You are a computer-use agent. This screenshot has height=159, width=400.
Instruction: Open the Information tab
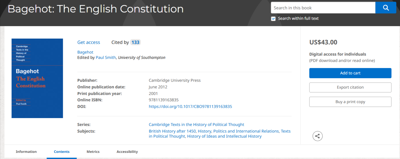tap(26, 152)
